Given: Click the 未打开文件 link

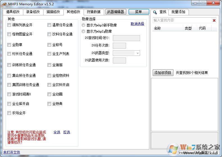Looking at the screenshot, I should 12,152.
